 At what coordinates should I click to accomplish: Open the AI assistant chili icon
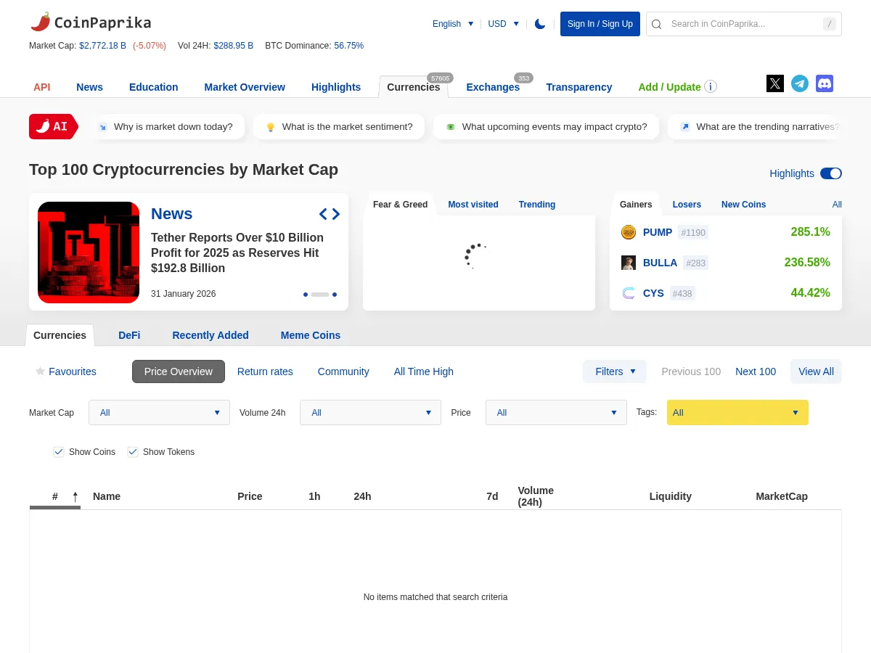click(44, 126)
